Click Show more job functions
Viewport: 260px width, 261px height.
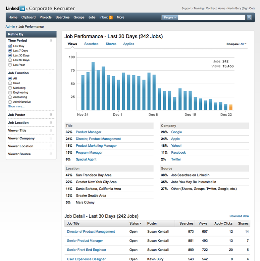pos(16,106)
